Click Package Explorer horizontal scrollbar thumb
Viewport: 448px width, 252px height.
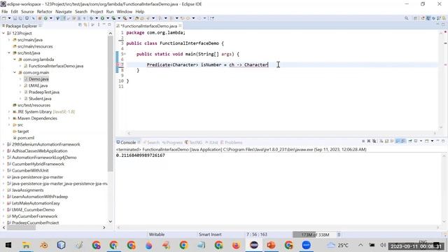[x=22, y=227]
